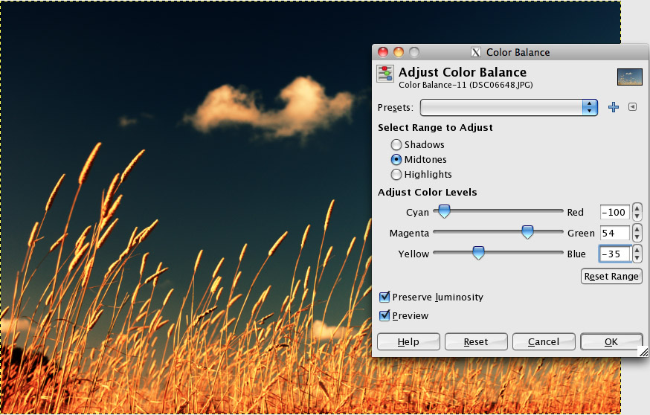Open presets menu small arrow icon
650x415 pixels.
point(632,107)
